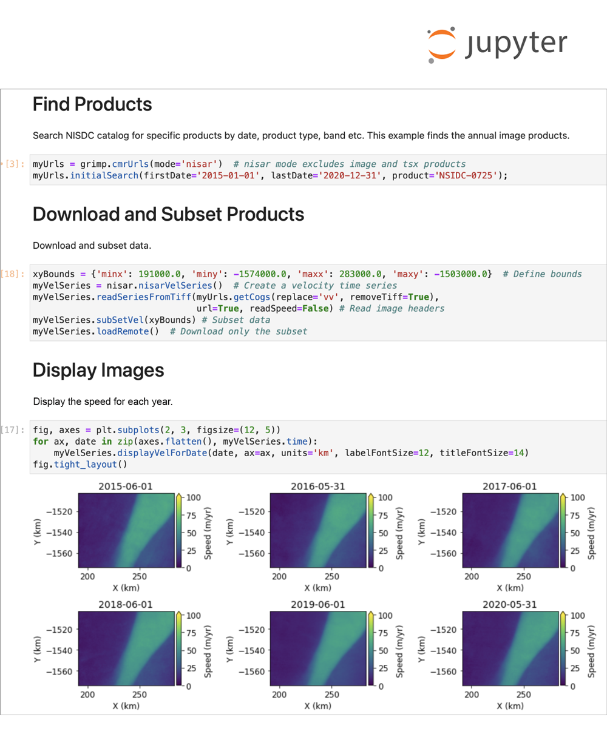Image resolution: width=607 pixels, height=734 pixels.
Task: Click the [18] cell execution prompt
Action: click(13, 274)
